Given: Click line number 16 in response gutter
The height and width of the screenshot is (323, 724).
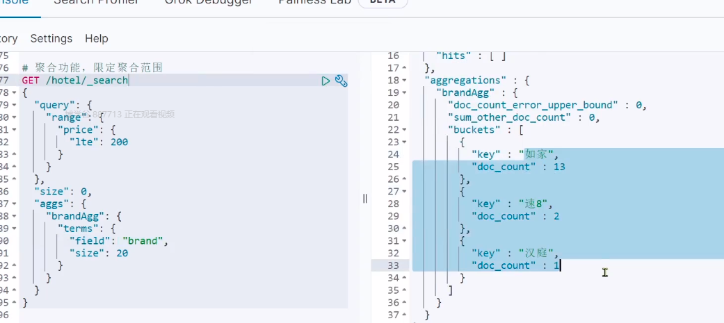Looking at the screenshot, I should tap(393, 56).
